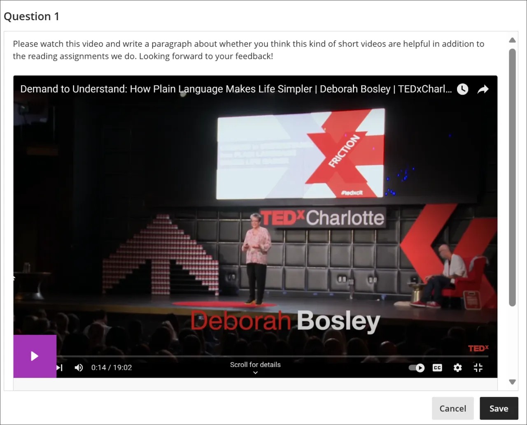Toggle playback by clicking the video area
Screen dimensions: 527x425
pyautogui.click(x=255, y=226)
